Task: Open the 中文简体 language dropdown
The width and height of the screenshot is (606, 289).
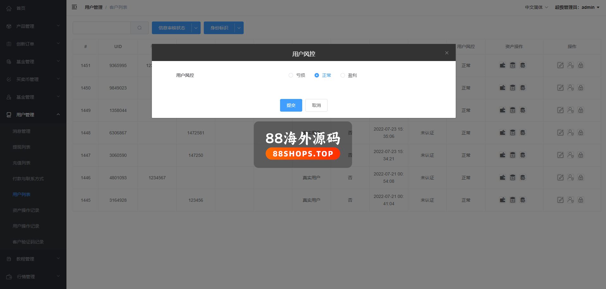Action: (536, 7)
